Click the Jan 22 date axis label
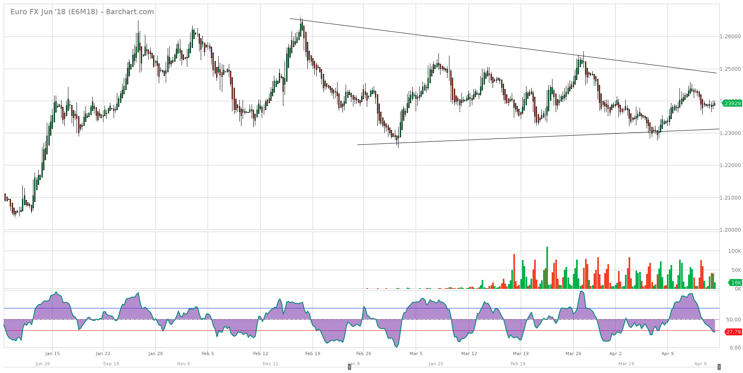Viewport: 743px width, 373px height. (x=103, y=353)
